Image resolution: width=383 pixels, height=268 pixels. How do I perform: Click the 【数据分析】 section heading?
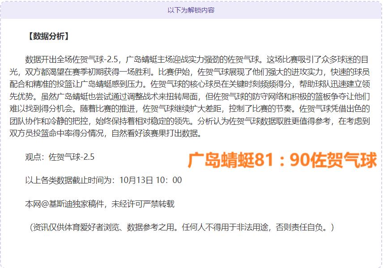point(48,36)
